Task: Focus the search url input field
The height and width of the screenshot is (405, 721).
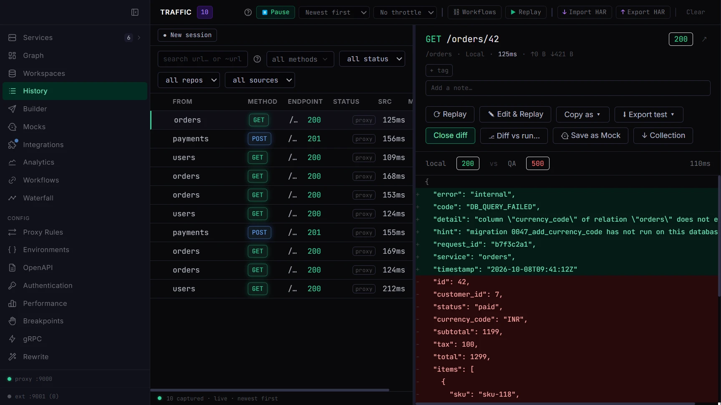Action: [x=202, y=59]
